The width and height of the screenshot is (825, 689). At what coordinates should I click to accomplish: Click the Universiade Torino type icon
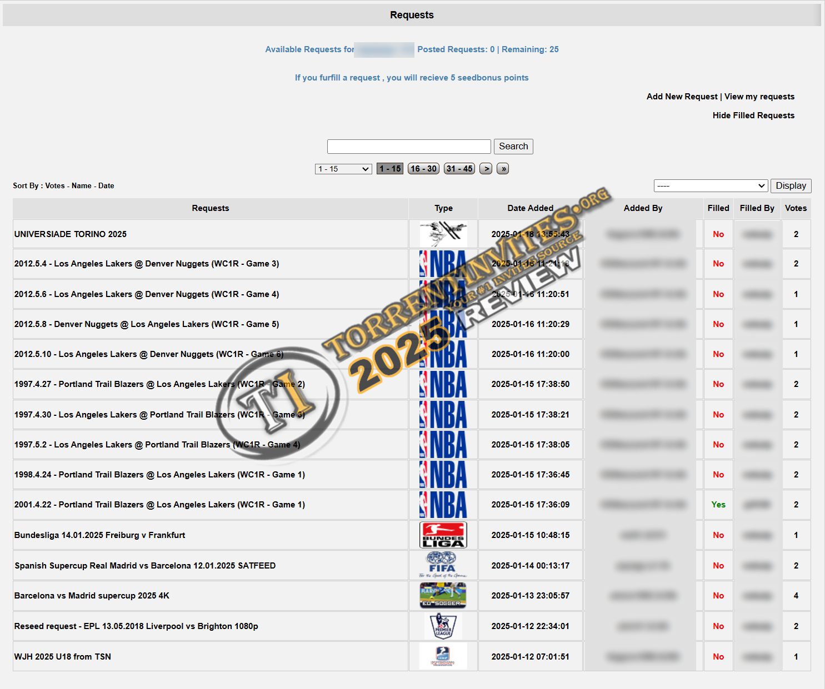443,234
